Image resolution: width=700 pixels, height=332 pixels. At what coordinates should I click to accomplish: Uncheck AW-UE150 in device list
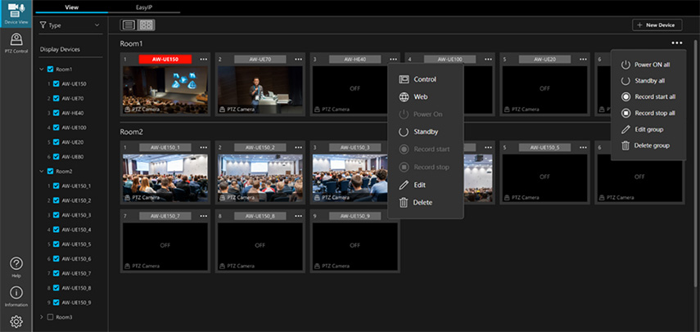(x=56, y=83)
